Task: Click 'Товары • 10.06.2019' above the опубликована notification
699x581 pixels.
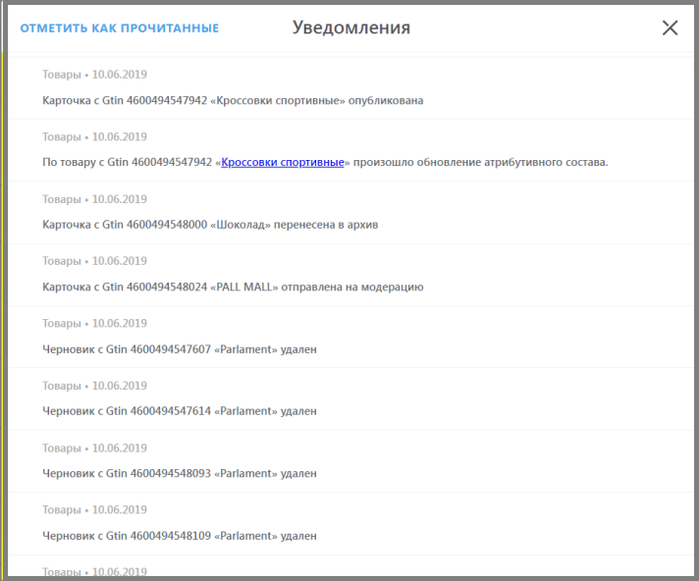Action: tap(94, 75)
